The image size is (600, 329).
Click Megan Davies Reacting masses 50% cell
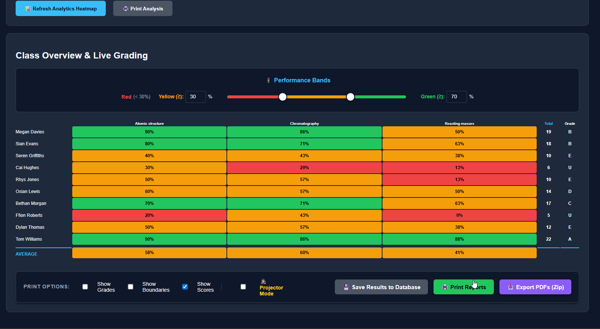tap(459, 132)
